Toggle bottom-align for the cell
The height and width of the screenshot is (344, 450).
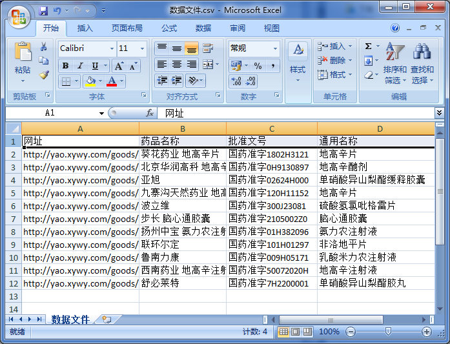(191, 48)
